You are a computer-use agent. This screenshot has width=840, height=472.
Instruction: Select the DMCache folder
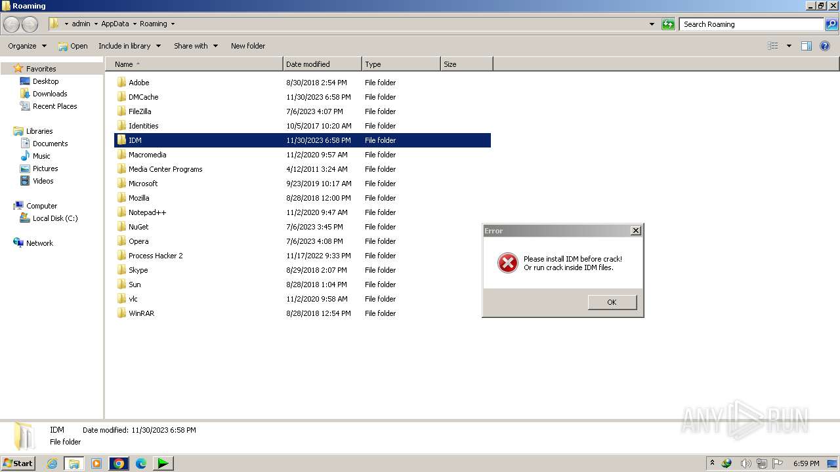pyautogui.click(x=302, y=97)
